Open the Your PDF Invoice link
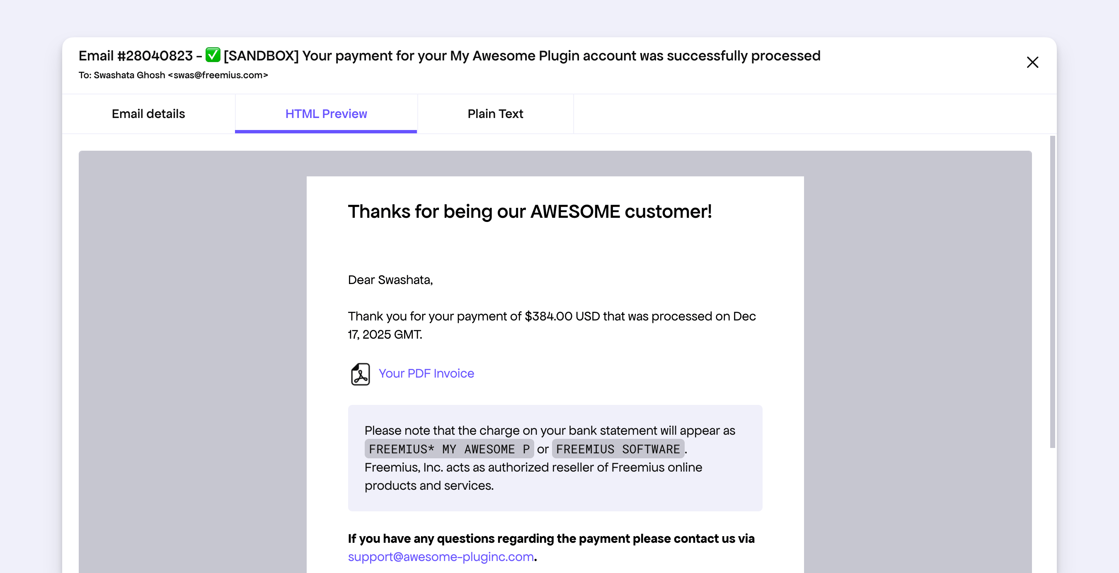Screen dimensions: 1119x573 click(426, 373)
